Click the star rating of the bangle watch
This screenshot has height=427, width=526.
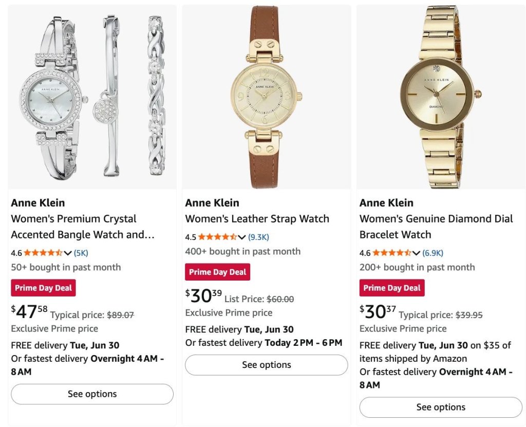(x=43, y=253)
